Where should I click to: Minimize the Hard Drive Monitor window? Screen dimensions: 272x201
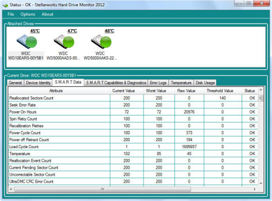pyautogui.click(x=239, y=4)
